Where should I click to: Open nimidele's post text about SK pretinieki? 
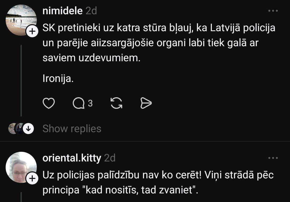click(159, 43)
